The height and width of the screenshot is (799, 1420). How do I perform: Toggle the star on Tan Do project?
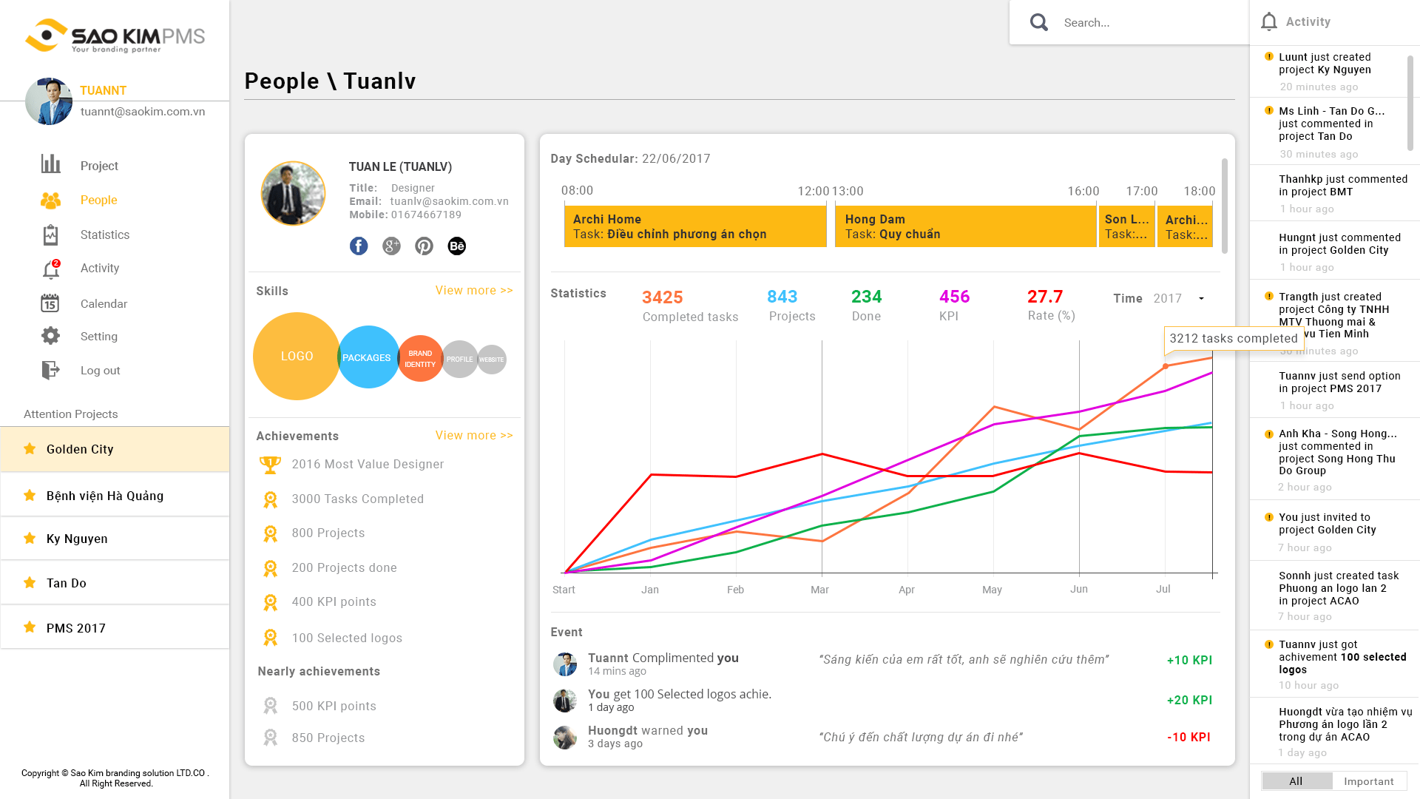coord(30,582)
